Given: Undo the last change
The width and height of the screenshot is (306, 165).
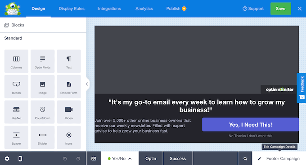Looking at the screenshot, I should (x=65, y=159).
